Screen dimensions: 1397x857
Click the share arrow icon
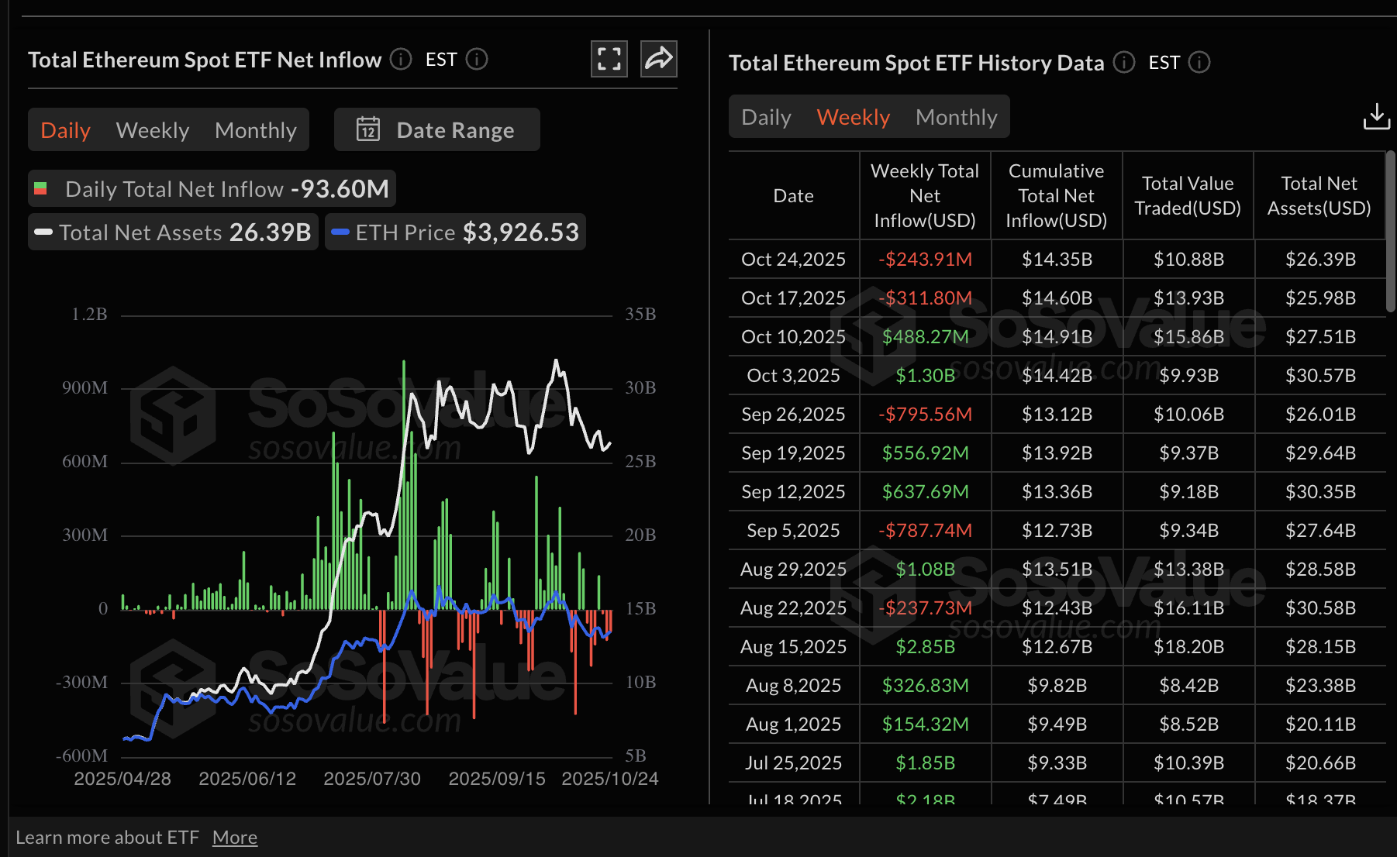coord(659,59)
